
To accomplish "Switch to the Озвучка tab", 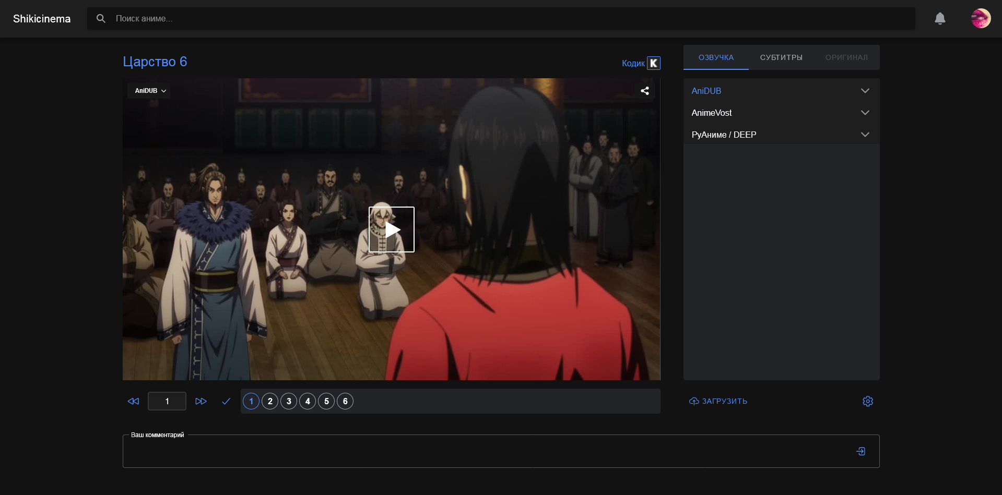I will (x=716, y=57).
